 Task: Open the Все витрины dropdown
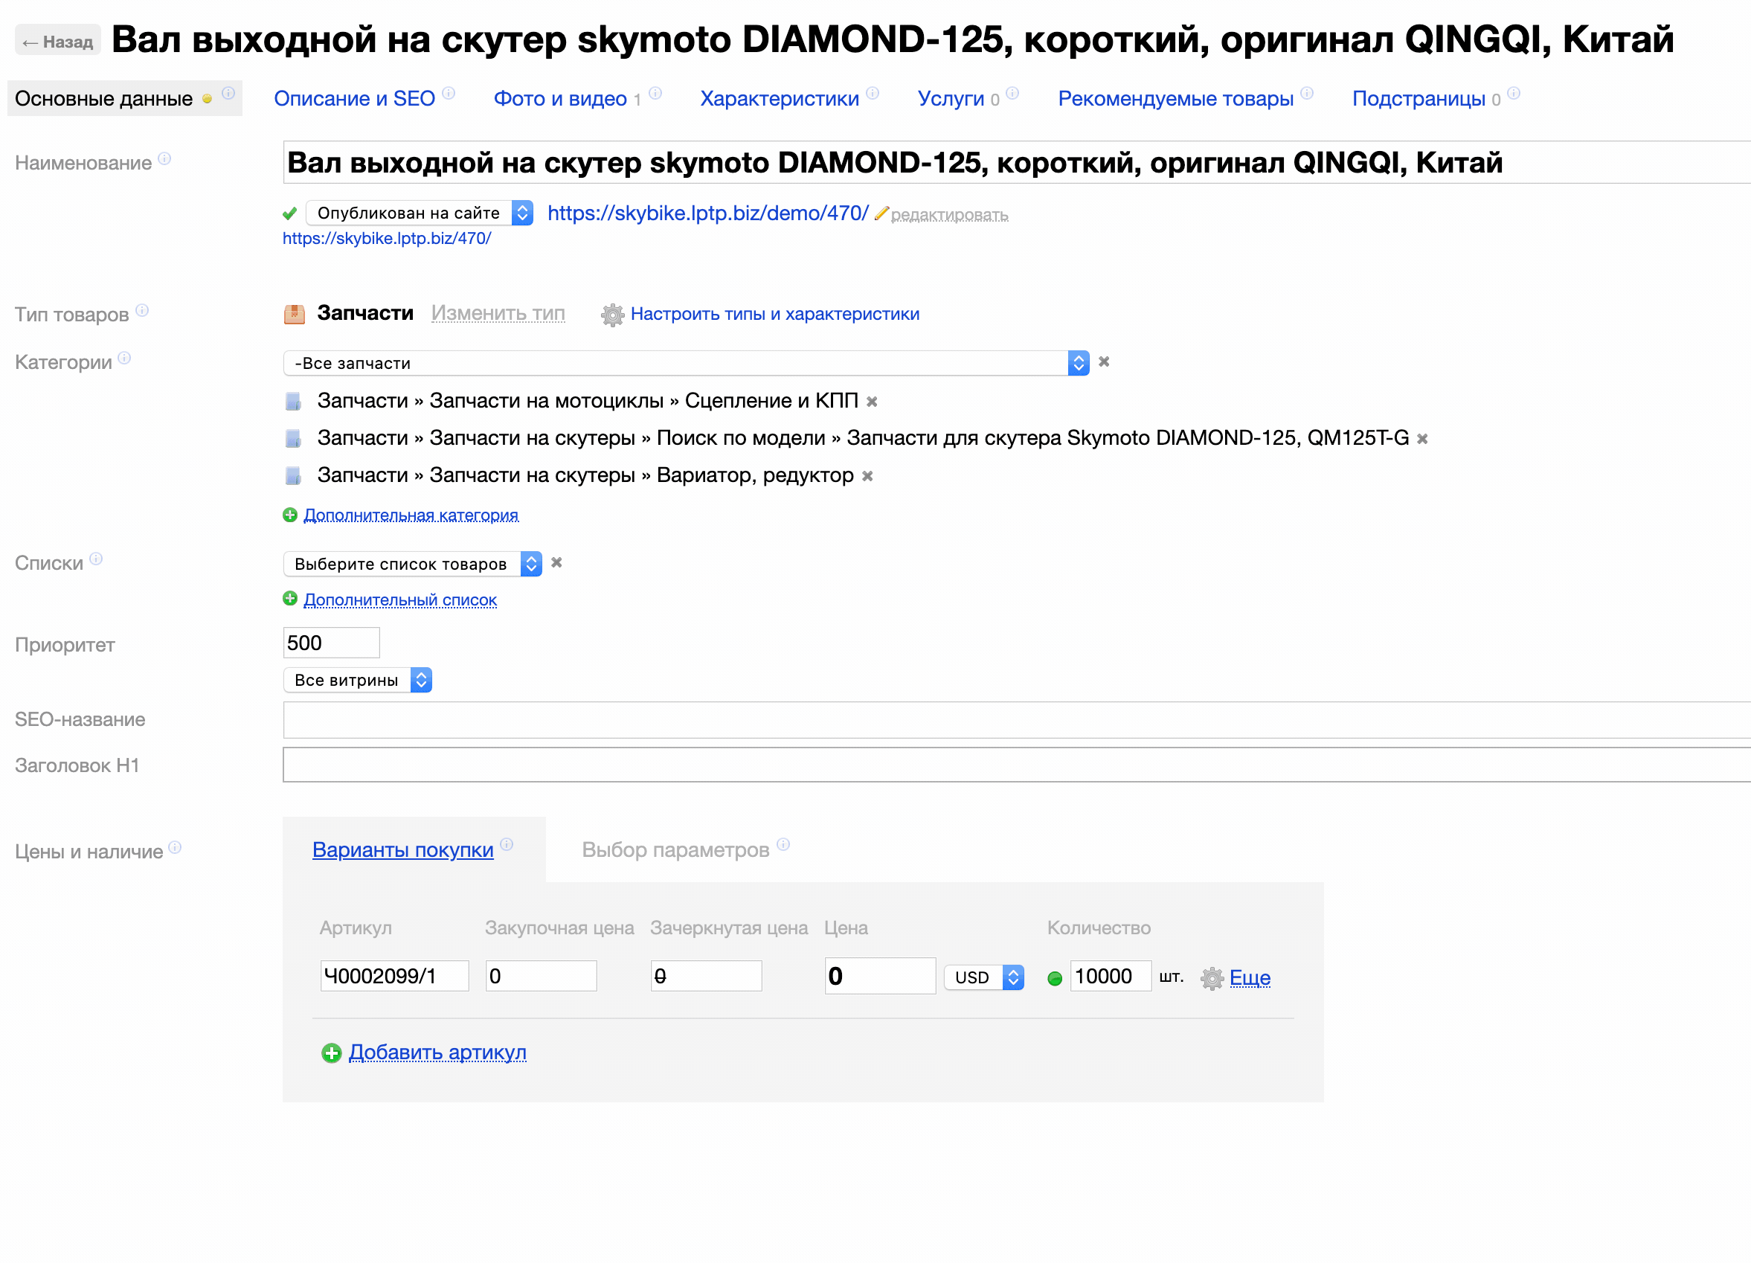[x=358, y=679]
